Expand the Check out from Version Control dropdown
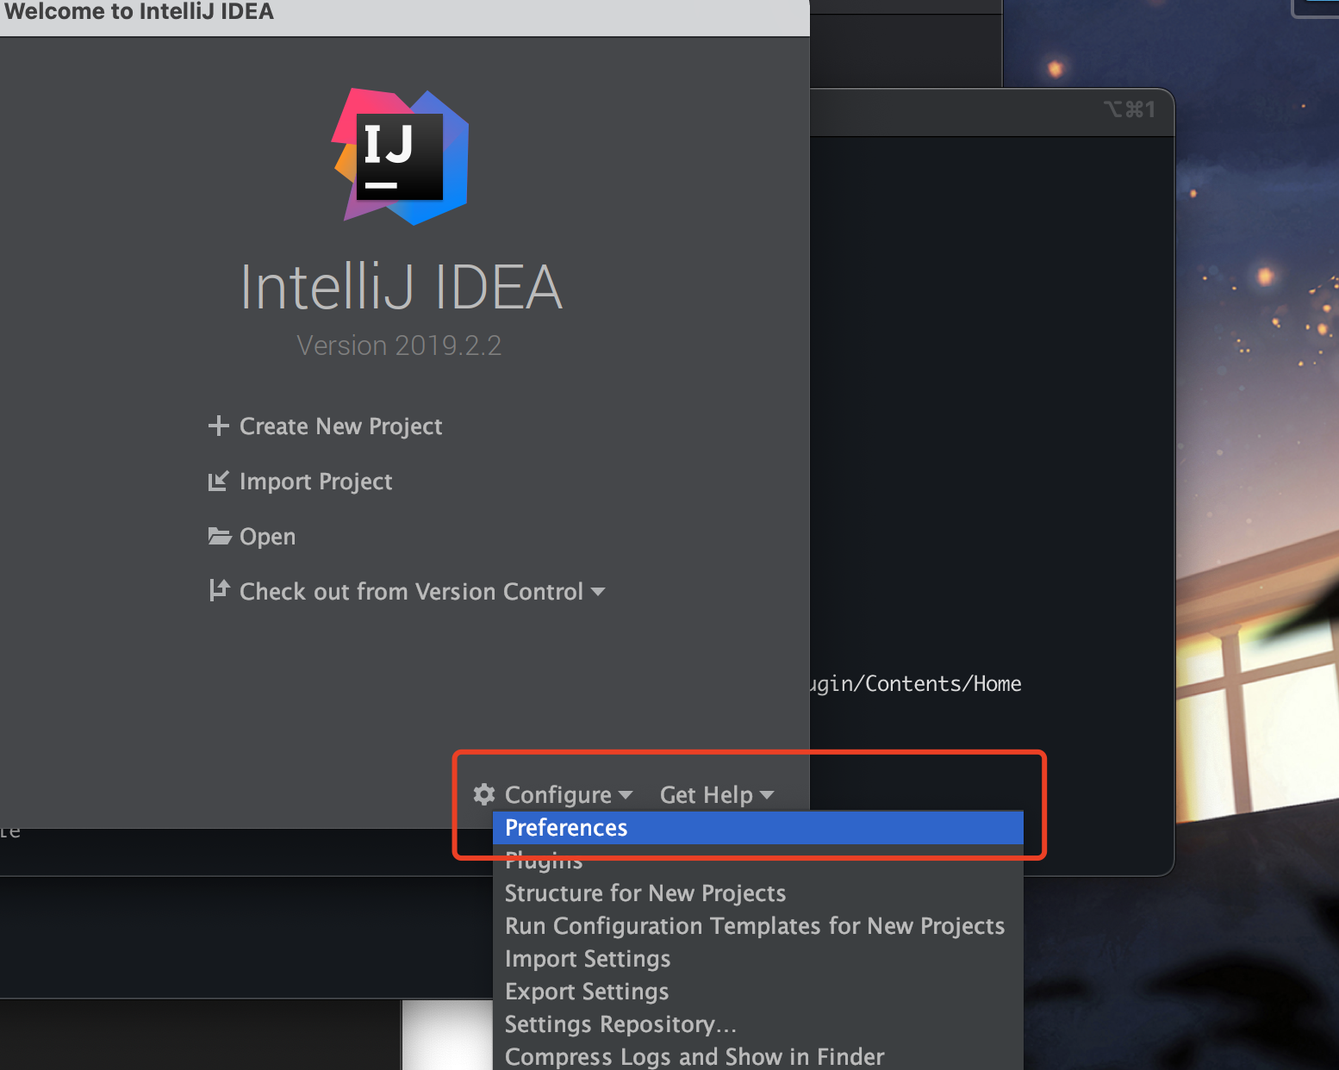The height and width of the screenshot is (1070, 1339). click(x=600, y=591)
